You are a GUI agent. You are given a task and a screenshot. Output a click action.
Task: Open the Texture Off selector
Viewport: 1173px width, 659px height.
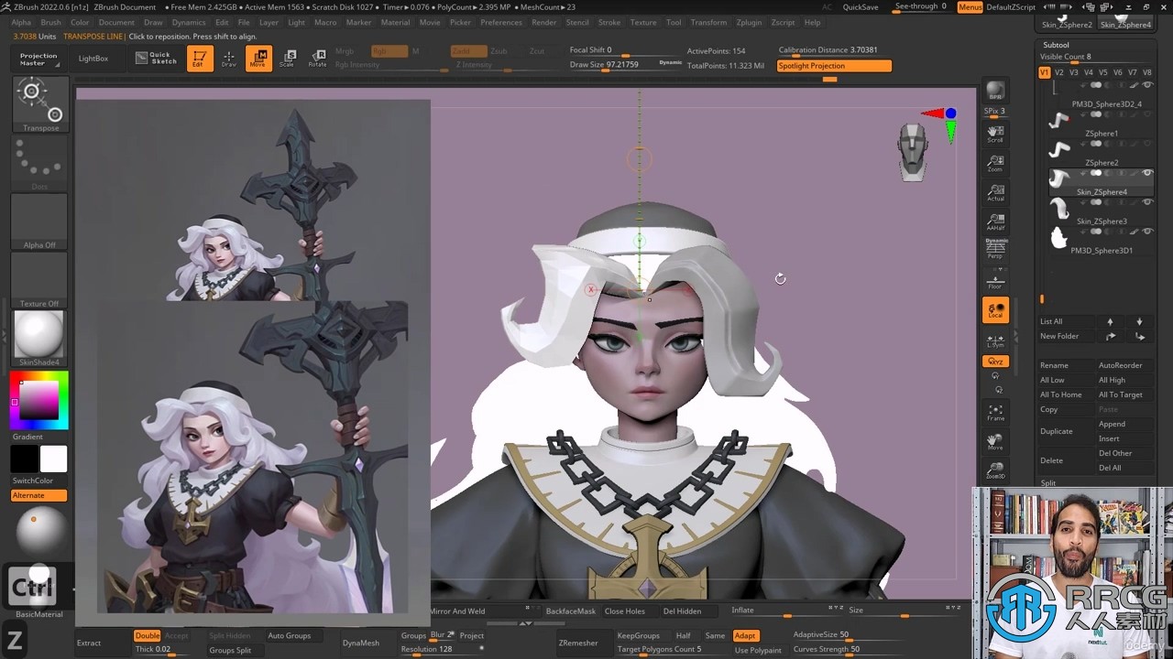point(39,280)
